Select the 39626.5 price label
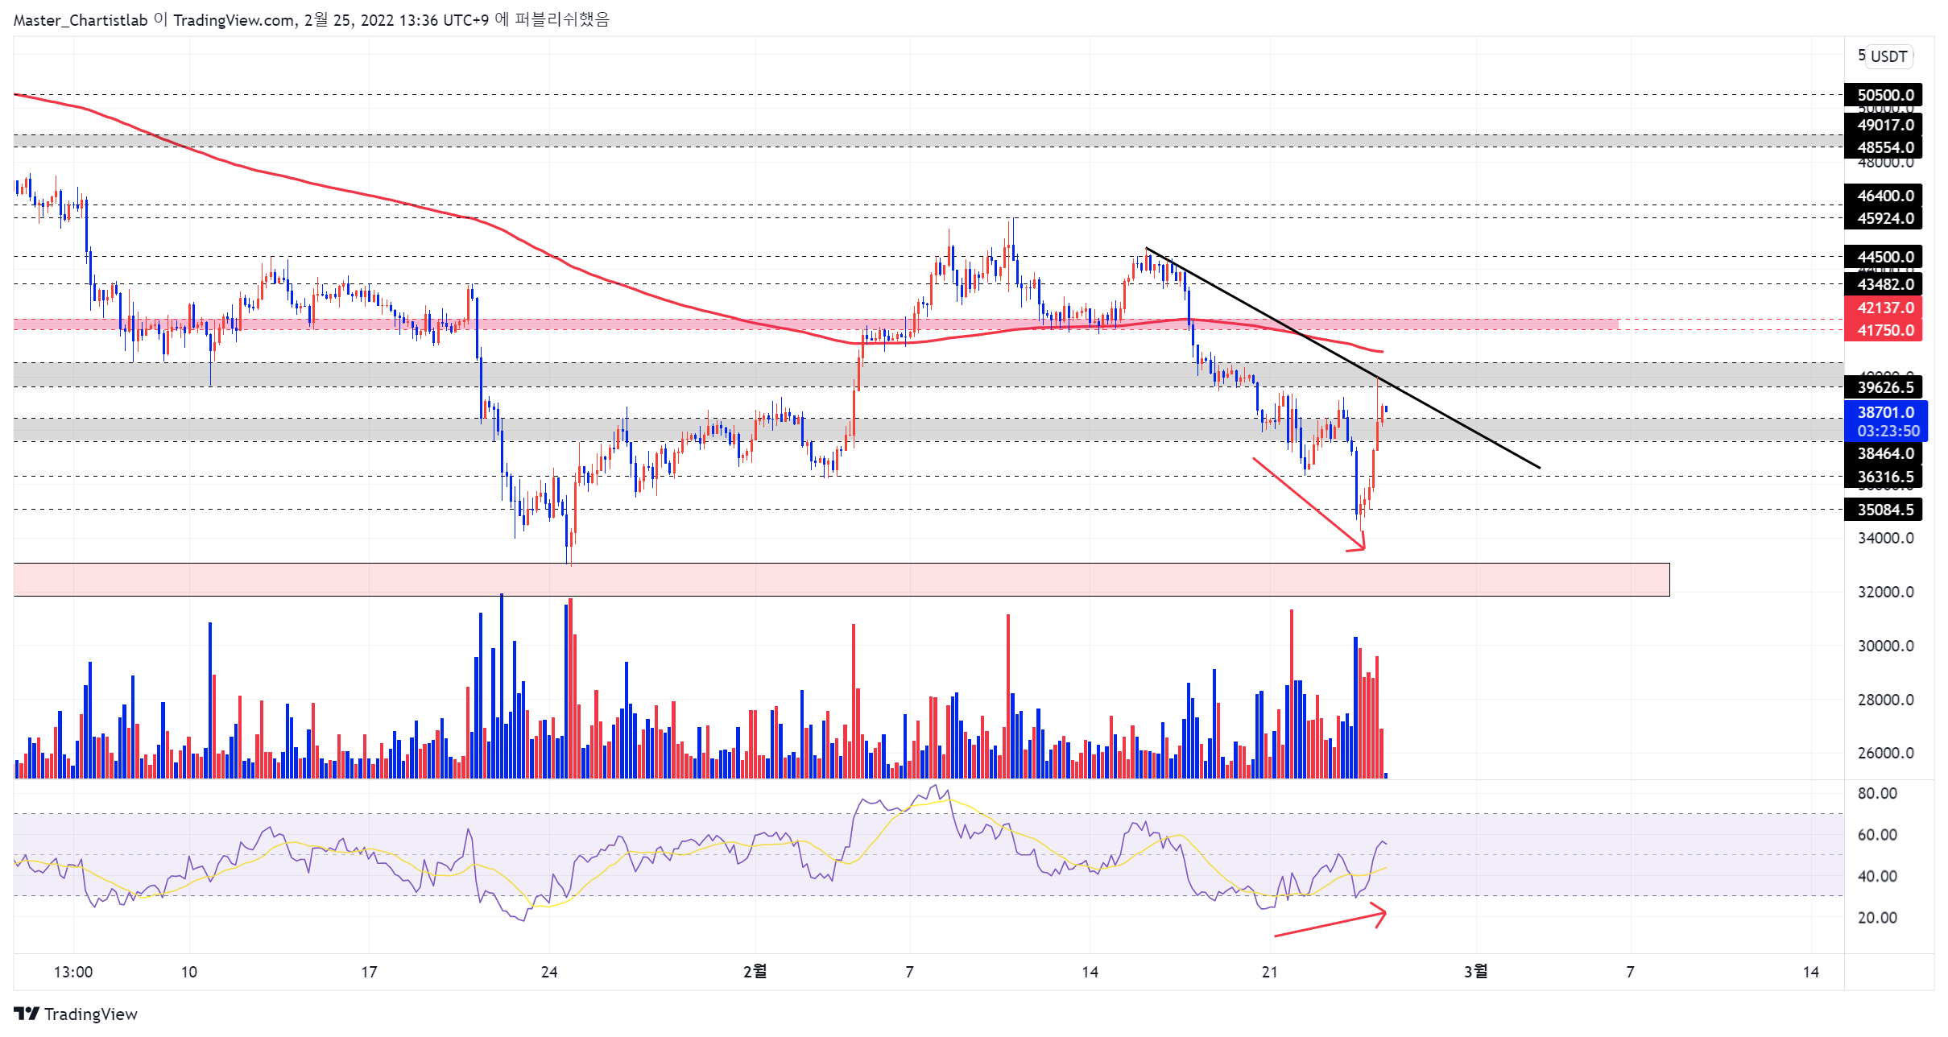 (1884, 387)
